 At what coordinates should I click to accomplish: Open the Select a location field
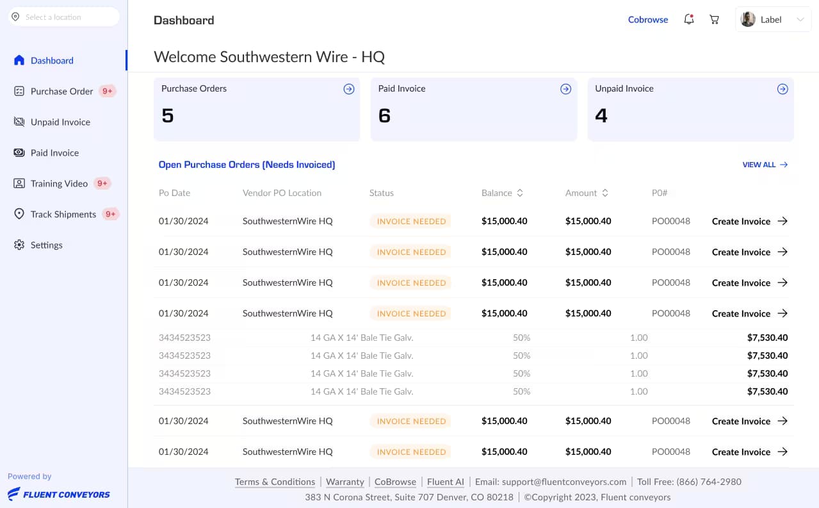pos(64,17)
